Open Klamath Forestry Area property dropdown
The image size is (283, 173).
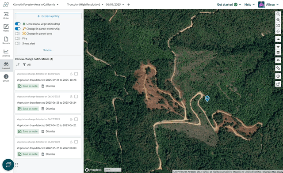35,4
